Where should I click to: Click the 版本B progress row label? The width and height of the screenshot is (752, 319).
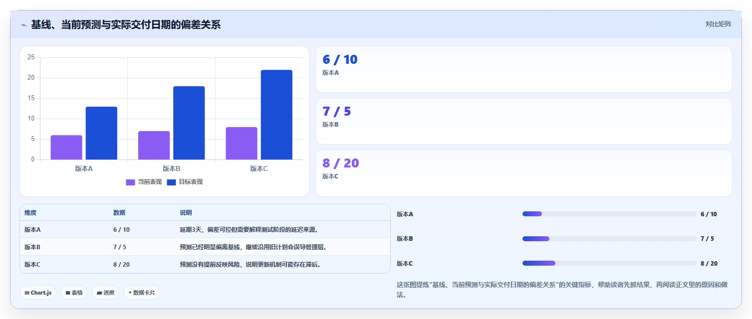pyautogui.click(x=405, y=239)
